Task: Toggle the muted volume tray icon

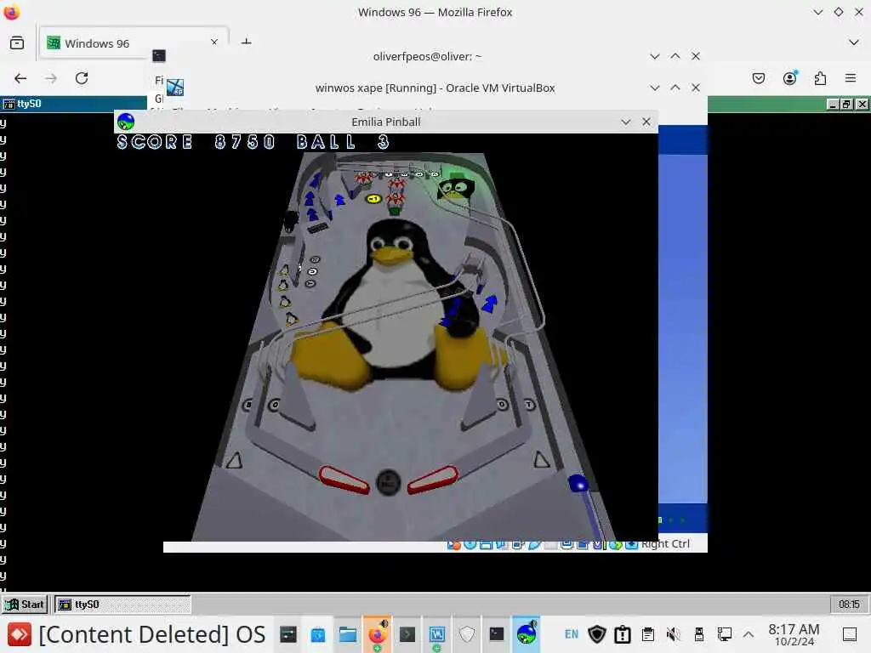Action: tap(674, 634)
